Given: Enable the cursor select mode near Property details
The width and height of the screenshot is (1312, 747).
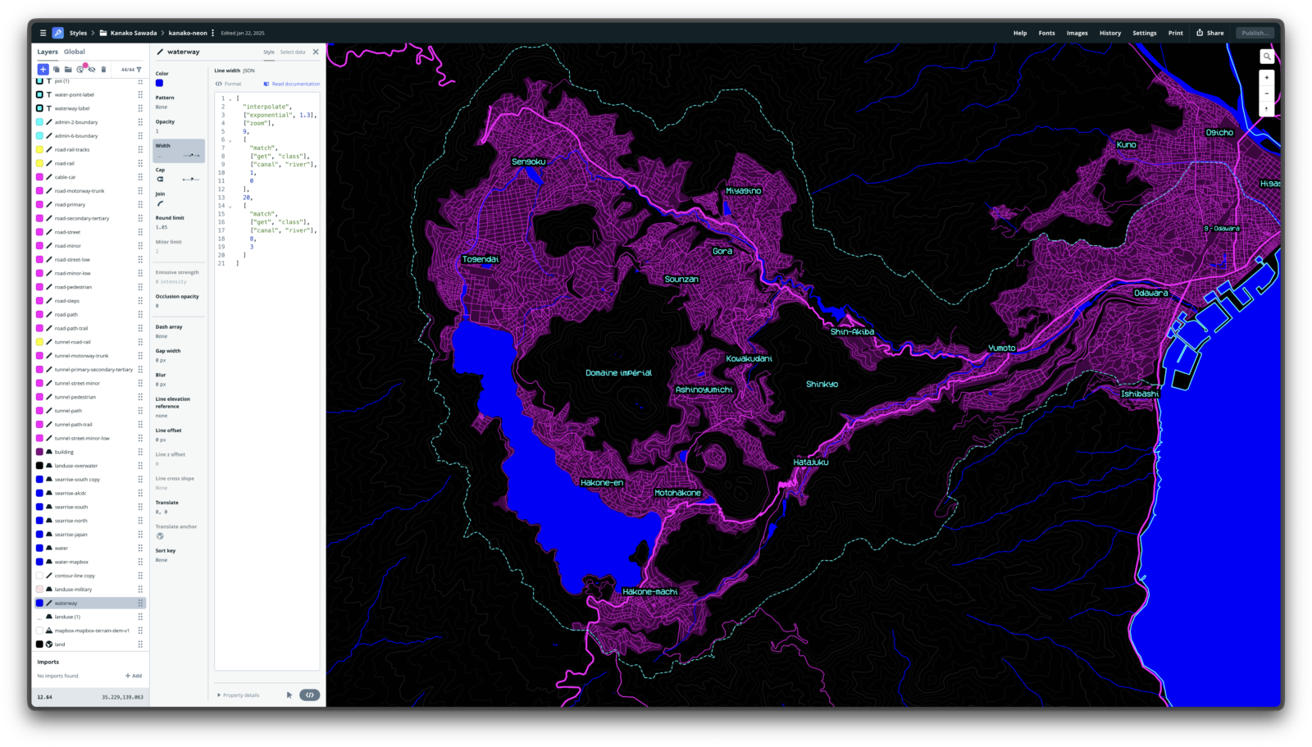Looking at the screenshot, I should [289, 695].
